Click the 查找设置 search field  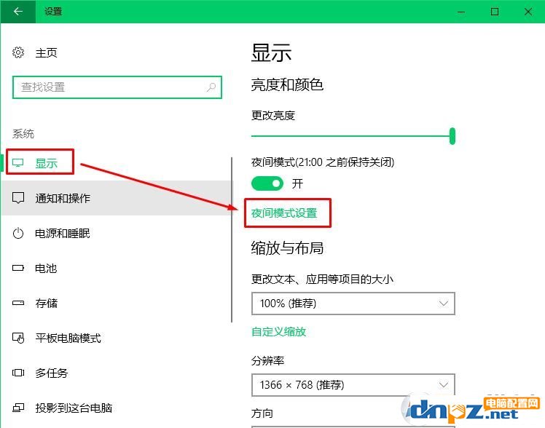coord(117,87)
